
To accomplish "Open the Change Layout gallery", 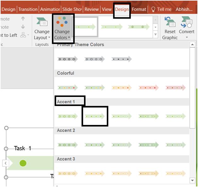I will 42,28.
